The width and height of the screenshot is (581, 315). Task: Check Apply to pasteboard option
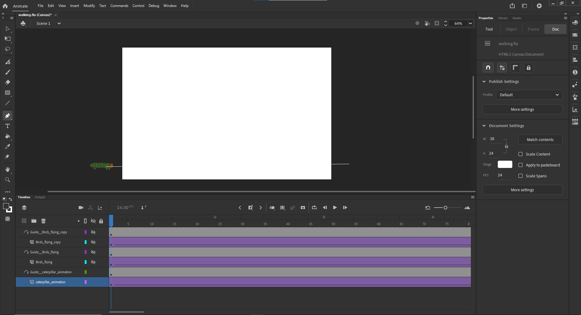tap(520, 165)
